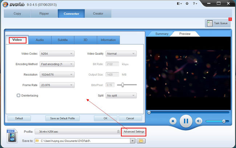Click the MKV profile format icon
Screen dimensions: 236x148
pyautogui.click(x=12, y=136)
